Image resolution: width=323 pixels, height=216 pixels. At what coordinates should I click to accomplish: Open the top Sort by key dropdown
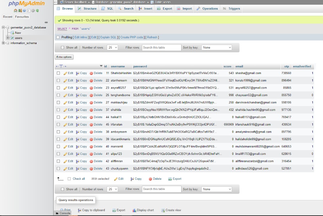coord(217,48)
